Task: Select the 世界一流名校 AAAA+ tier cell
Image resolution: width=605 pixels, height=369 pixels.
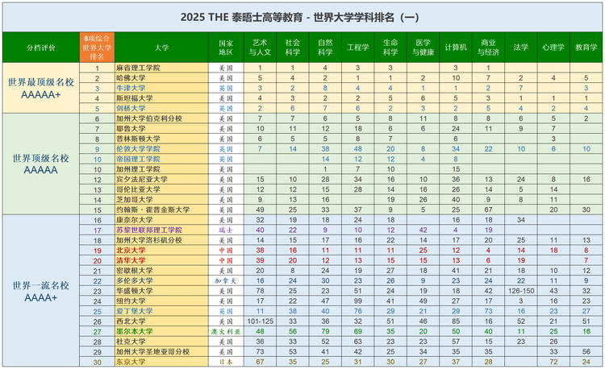Action: click(x=41, y=291)
